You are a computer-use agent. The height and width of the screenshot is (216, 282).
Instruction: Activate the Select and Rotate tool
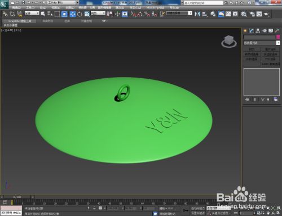(80, 14)
